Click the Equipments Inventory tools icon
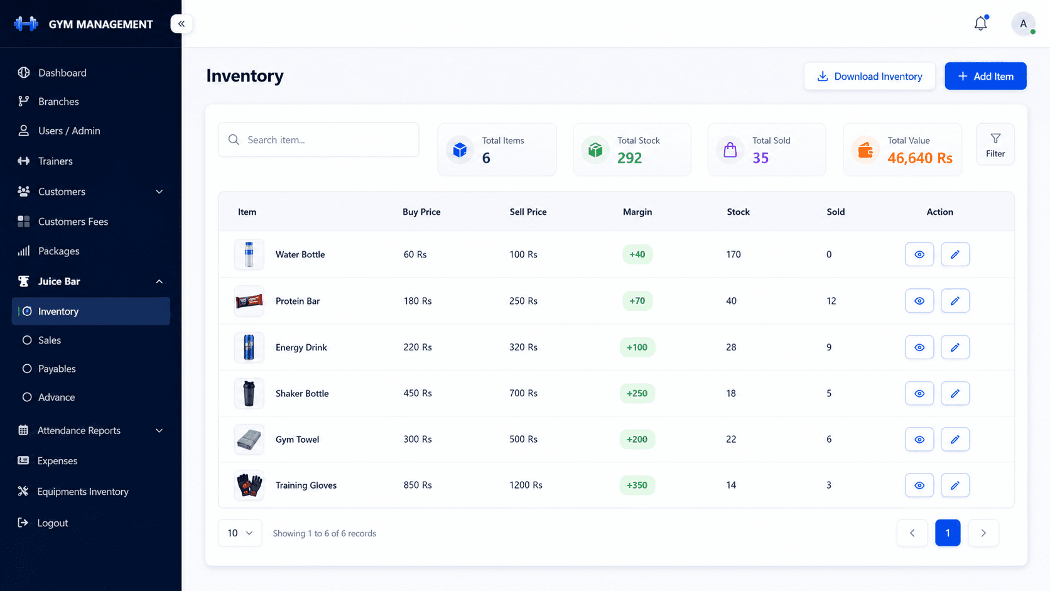Image resolution: width=1050 pixels, height=591 pixels. 23,491
